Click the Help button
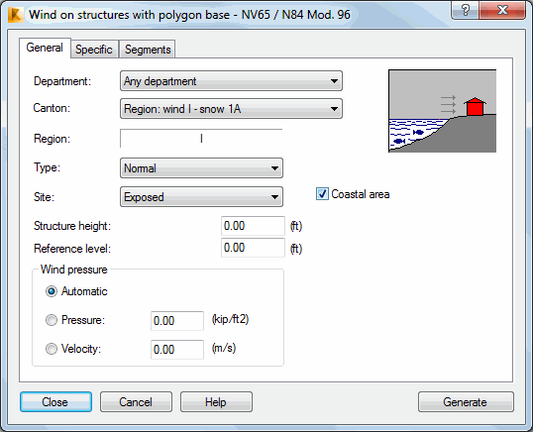The image size is (533, 432). click(216, 402)
